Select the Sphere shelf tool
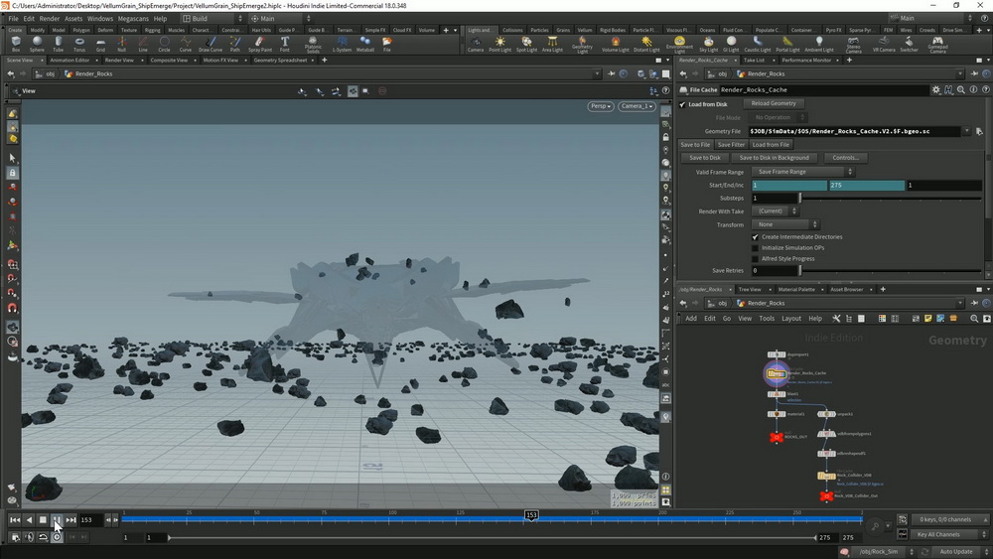This screenshot has width=993, height=559. click(x=37, y=44)
